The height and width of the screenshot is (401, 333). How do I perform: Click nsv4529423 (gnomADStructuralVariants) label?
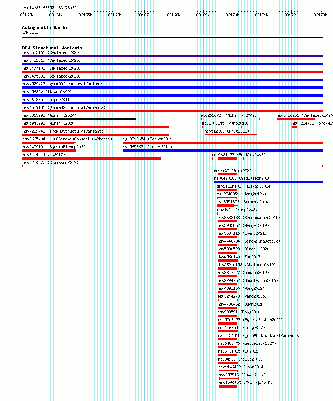click(x=64, y=84)
